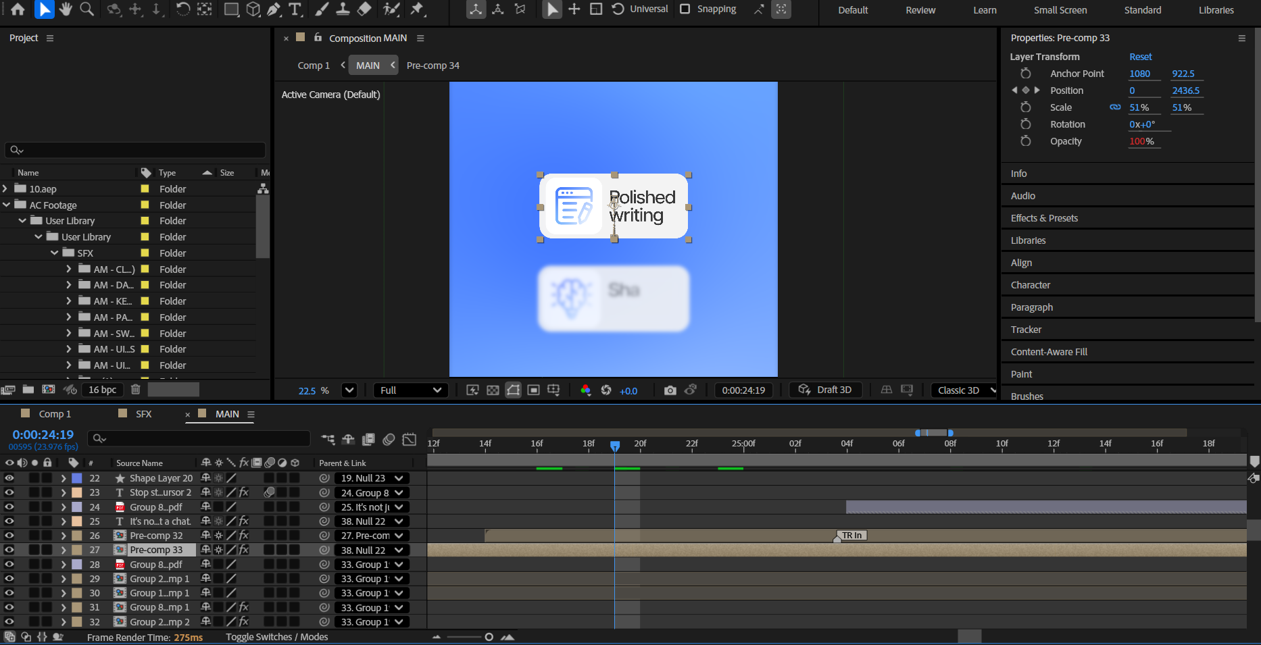
Task: Toggle visibility of Shape Layer 20
Action: pos(9,478)
